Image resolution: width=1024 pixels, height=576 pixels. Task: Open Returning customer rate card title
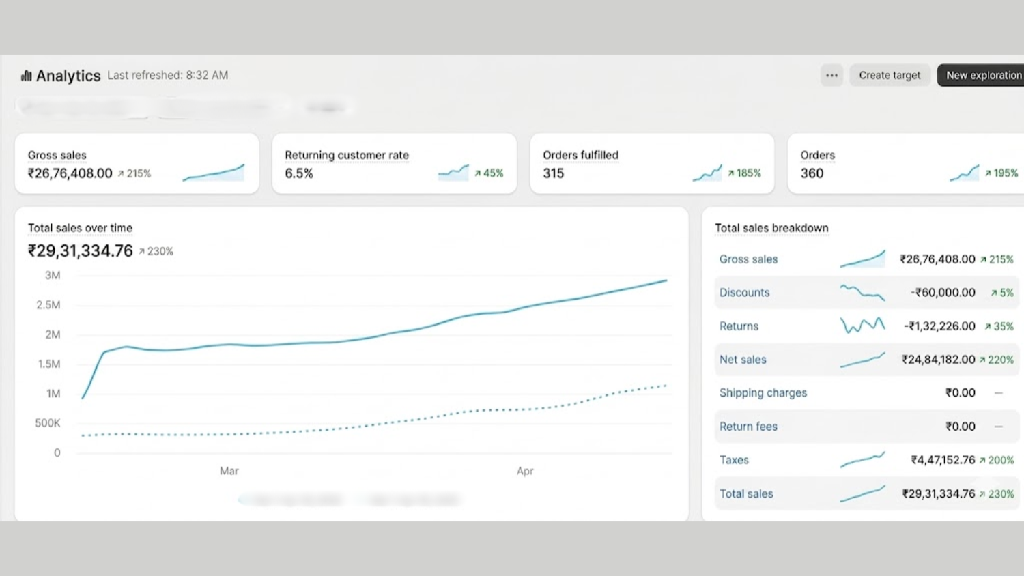tap(347, 155)
